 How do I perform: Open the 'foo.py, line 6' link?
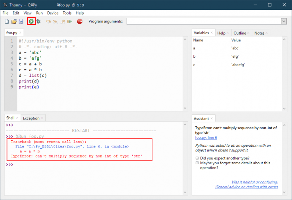tap(206, 137)
